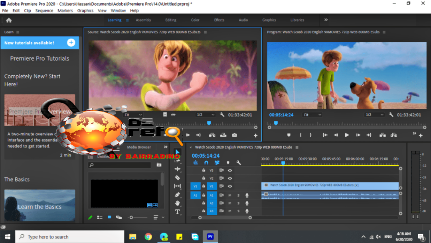Open Program monitor 1/2 resolution dropdown
Viewport: 431px width, 243px height.
tap(374, 115)
